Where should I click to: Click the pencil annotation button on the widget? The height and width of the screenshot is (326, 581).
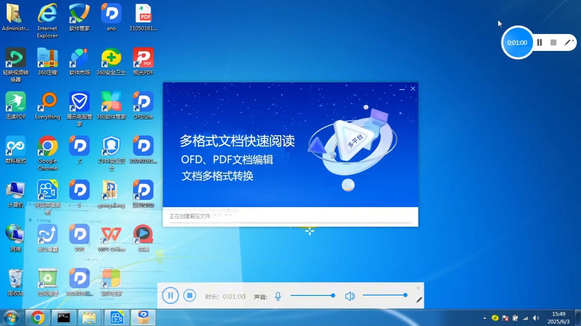(567, 42)
